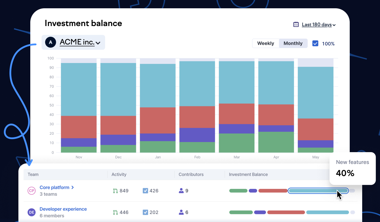Image resolution: width=380 pixels, height=222 pixels.
Task: Click the pull request icon next to 446
Action: pyautogui.click(x=115, y=212)
